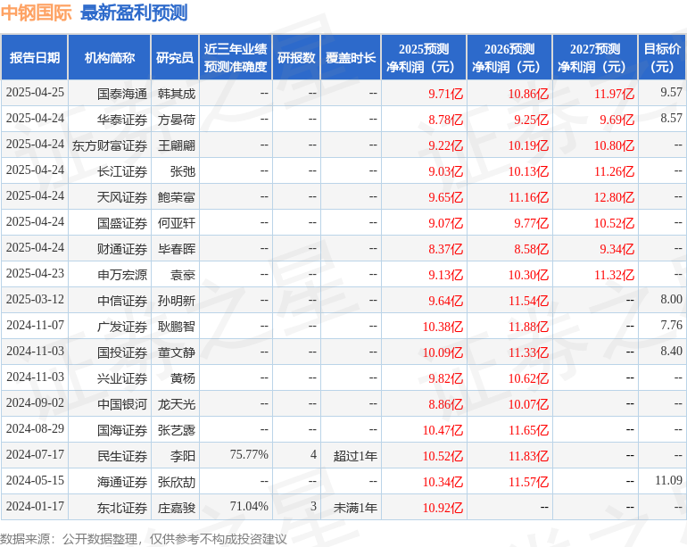Screen dimensions: 687x547
Task: Click institution 财通证券
Action: click(x=122, y=249)
